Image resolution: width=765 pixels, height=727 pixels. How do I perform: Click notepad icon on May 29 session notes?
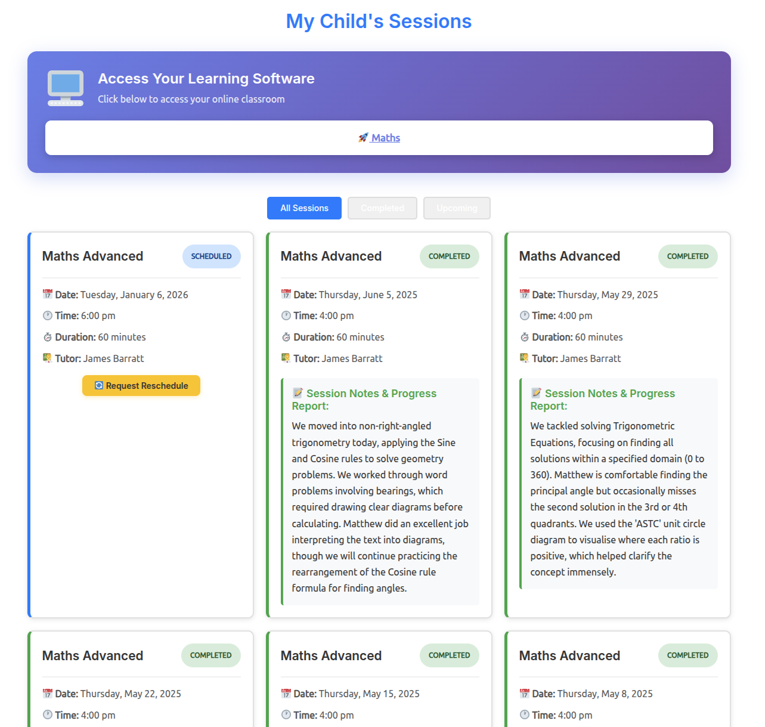coord(536,393)
